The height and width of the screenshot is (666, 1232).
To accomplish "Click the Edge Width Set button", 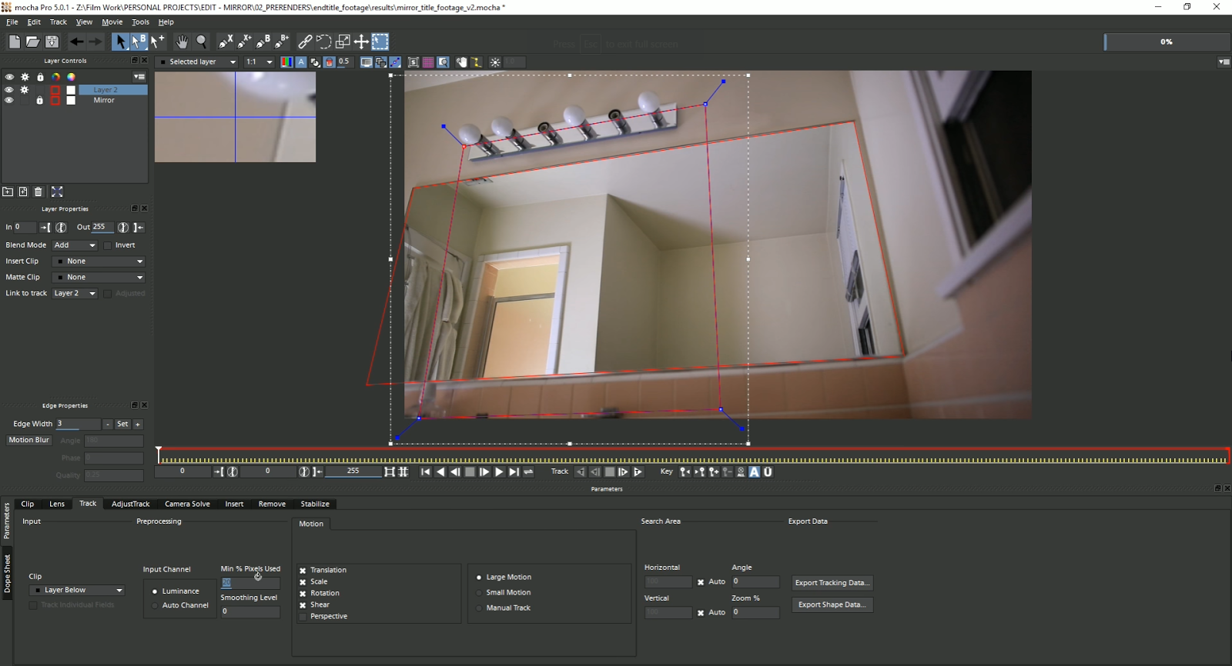I will pyautogui.click(x=122, y=425).
